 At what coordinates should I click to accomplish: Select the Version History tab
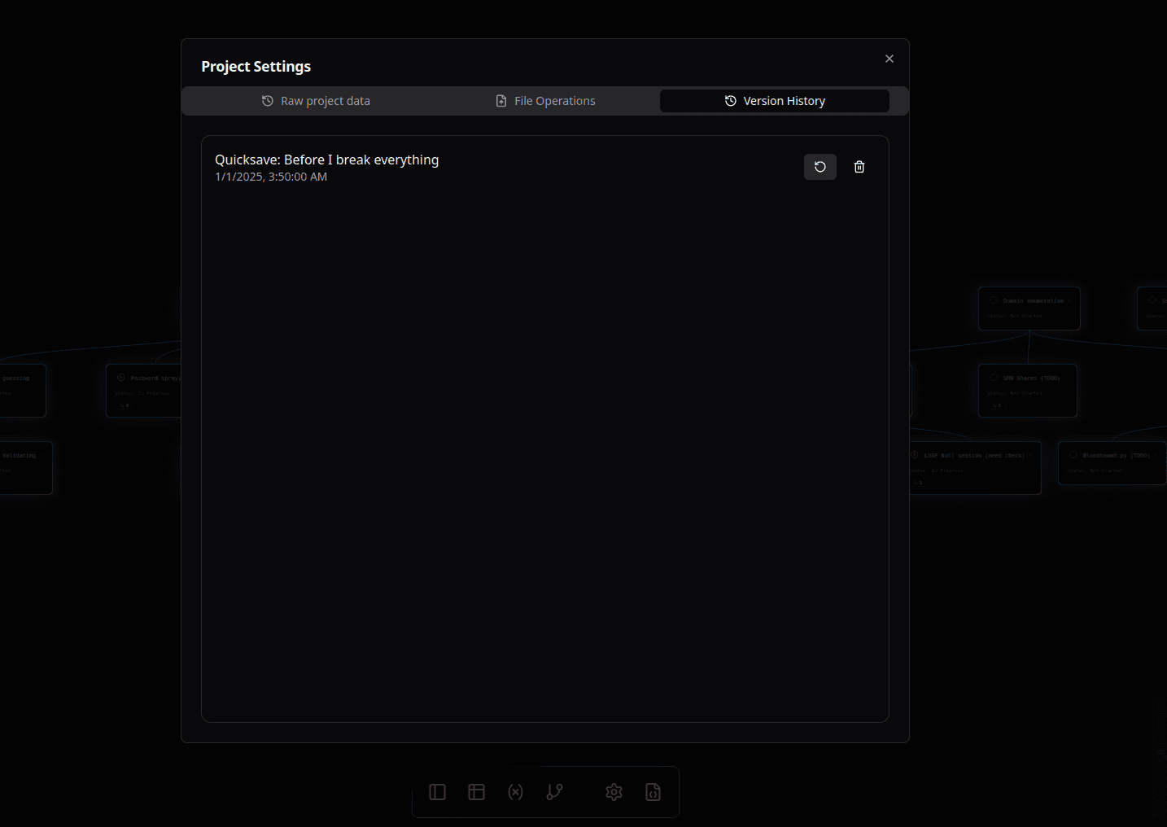[x=774, y=101]
